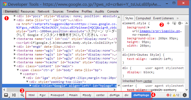Show more sidebar tabs chevron
This screenshot has height=100, width=191.
pyautogui.click(x=178, y=18)
